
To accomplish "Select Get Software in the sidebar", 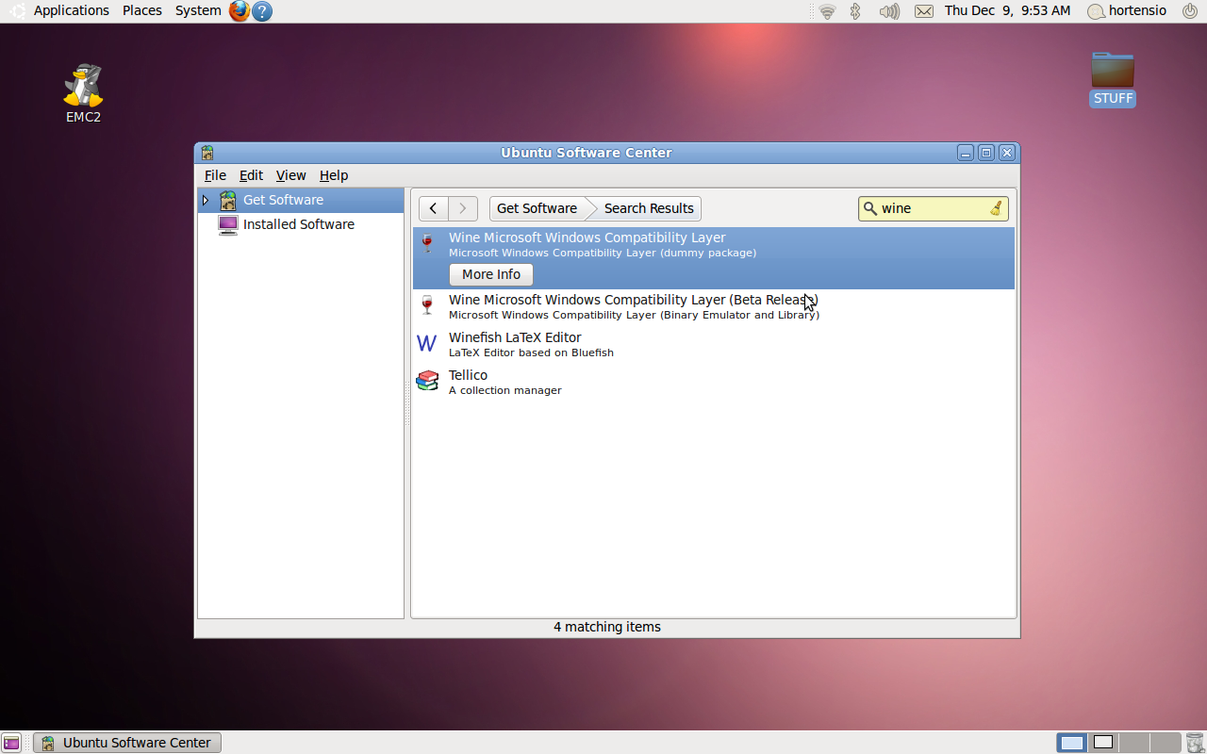I will coord(301,200).
